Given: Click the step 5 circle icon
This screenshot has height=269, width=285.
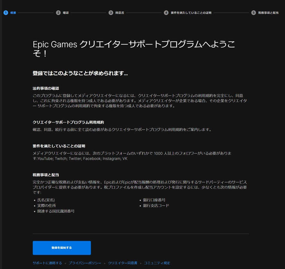Looking at the screenshot, I should point(254,13).
